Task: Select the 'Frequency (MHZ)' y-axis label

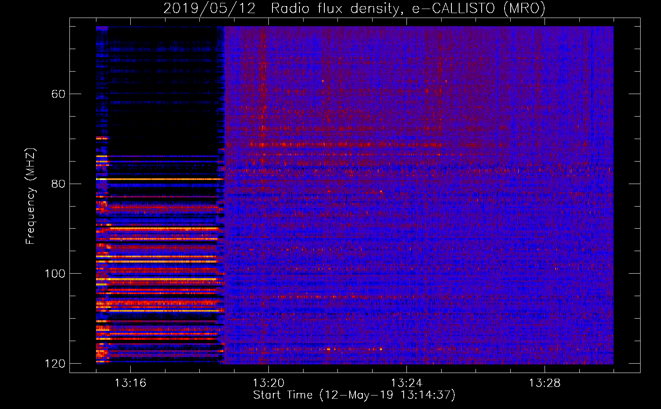Action: tap(31, 196)
